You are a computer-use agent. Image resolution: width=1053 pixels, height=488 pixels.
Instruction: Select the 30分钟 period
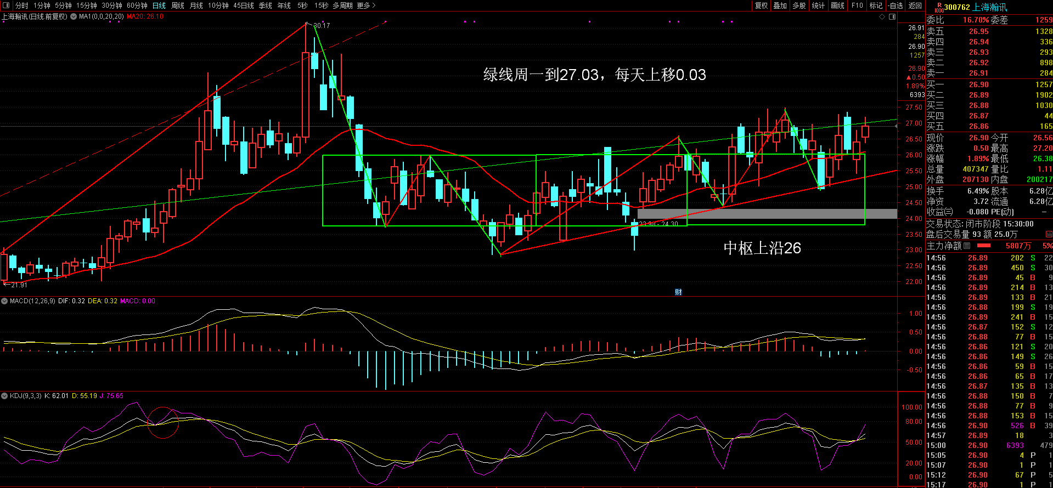(x=112, y=5)
